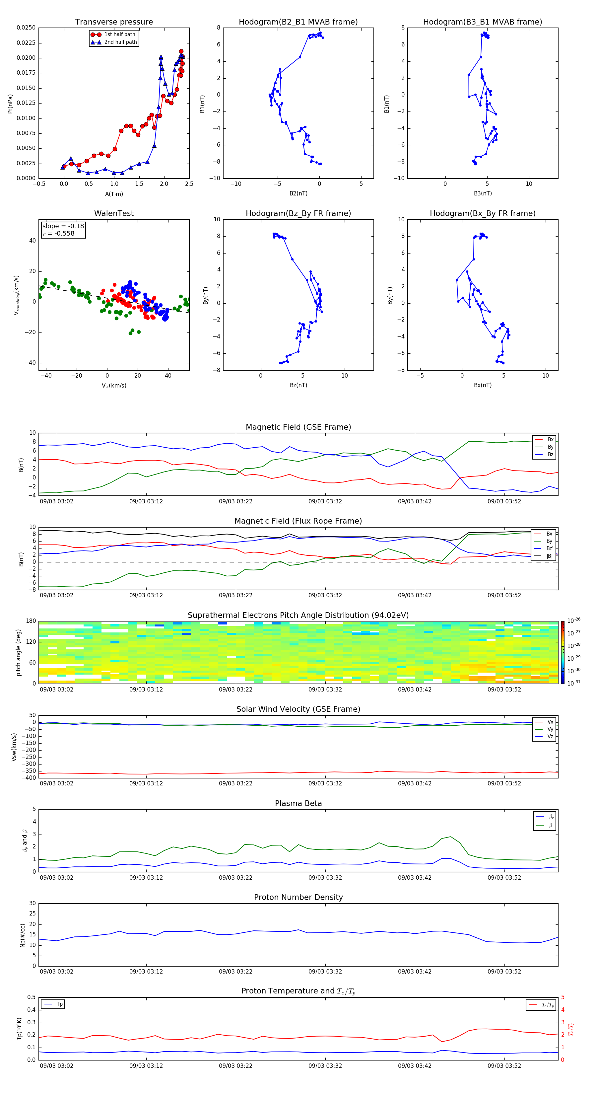This screenshot has width=597, height=1095.
Task: Select 'By' in the GSE magnetic field legend
Action: [545, 447]
